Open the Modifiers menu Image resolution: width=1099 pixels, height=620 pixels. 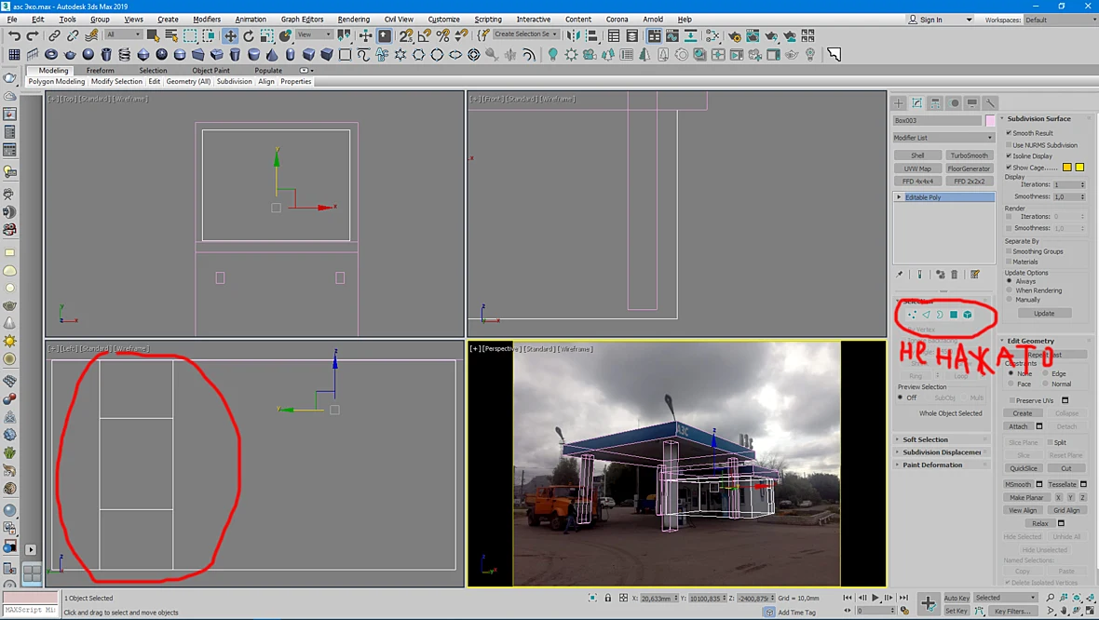click(207, 20)
